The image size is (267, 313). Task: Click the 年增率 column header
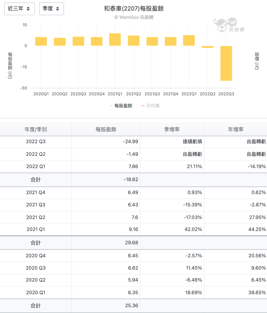(x=236, y=130)
